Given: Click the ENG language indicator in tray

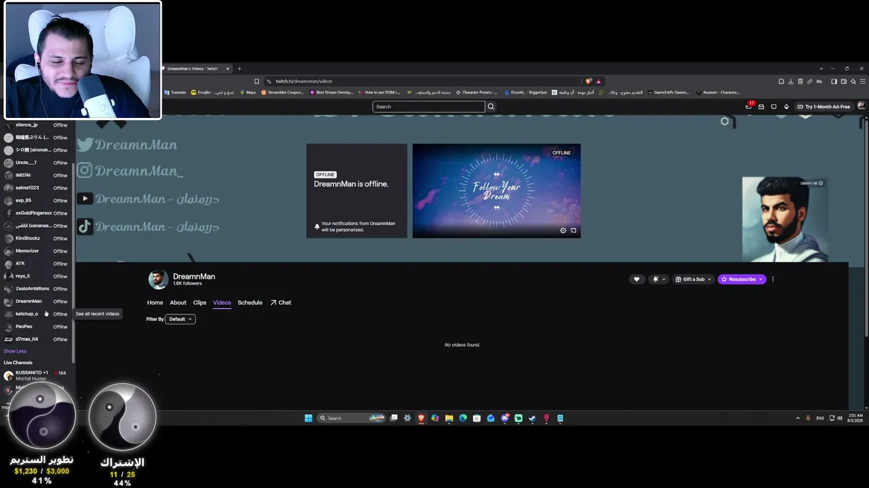Looking at the screenshot, I should click(820, 418).
